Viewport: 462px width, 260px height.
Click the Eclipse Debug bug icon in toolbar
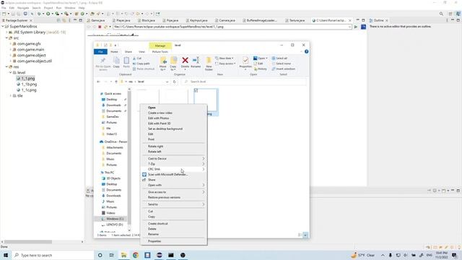(x=39, y=14)
